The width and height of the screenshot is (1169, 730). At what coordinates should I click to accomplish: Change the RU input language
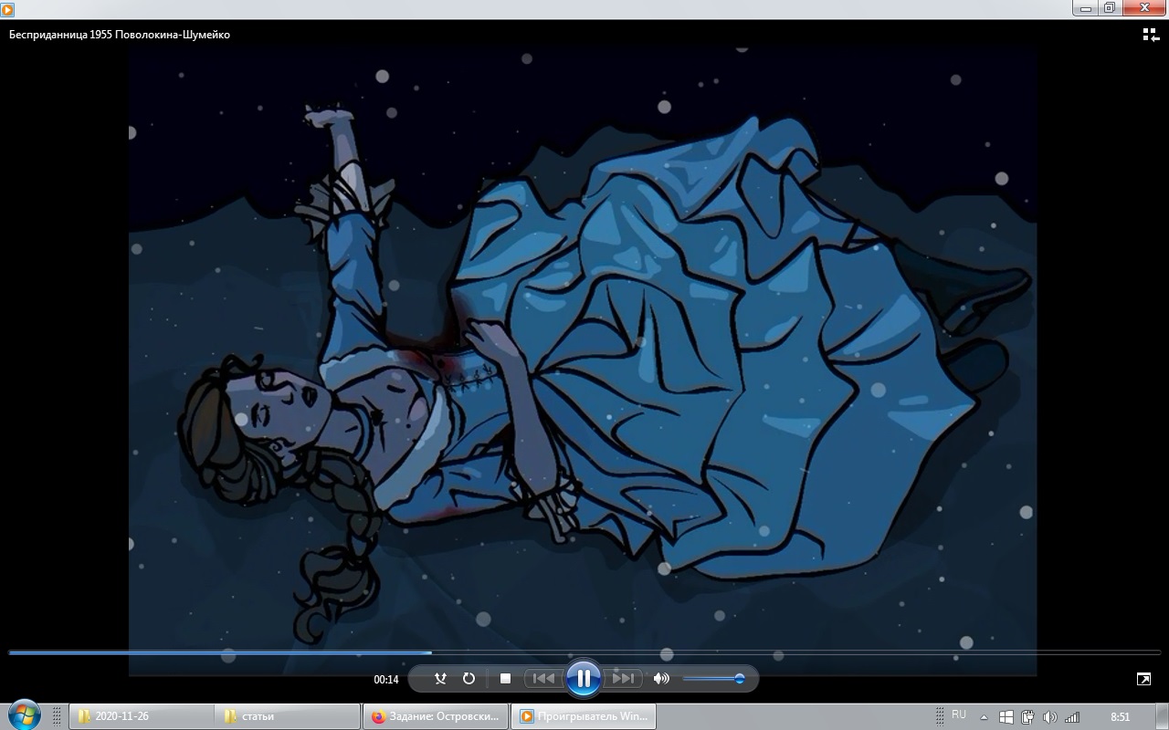(959, 715)
